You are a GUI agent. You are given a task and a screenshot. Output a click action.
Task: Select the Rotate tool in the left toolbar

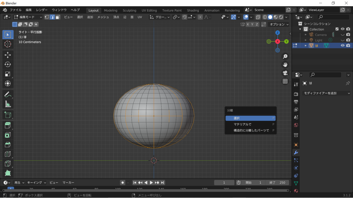(x=8, y=65)
